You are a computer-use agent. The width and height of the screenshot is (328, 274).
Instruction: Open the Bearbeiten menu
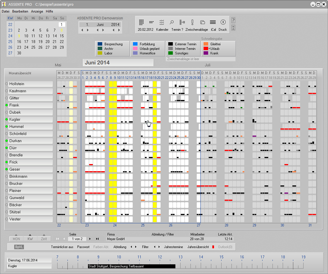click(x=20, y=11)
